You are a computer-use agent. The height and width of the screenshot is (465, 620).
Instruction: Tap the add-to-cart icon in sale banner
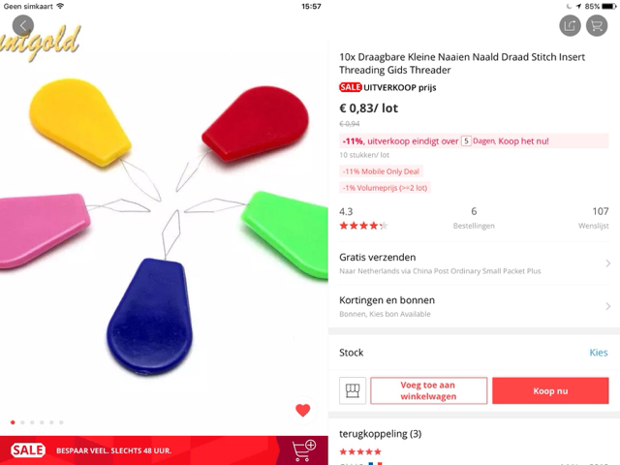pos(303,450)
